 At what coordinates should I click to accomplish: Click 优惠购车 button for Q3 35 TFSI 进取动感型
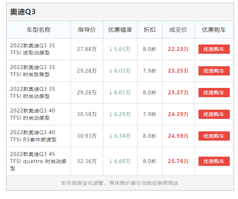(x=214, y=49)
